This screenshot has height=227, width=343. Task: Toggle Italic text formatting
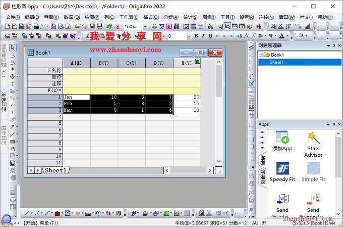point(203,36)
